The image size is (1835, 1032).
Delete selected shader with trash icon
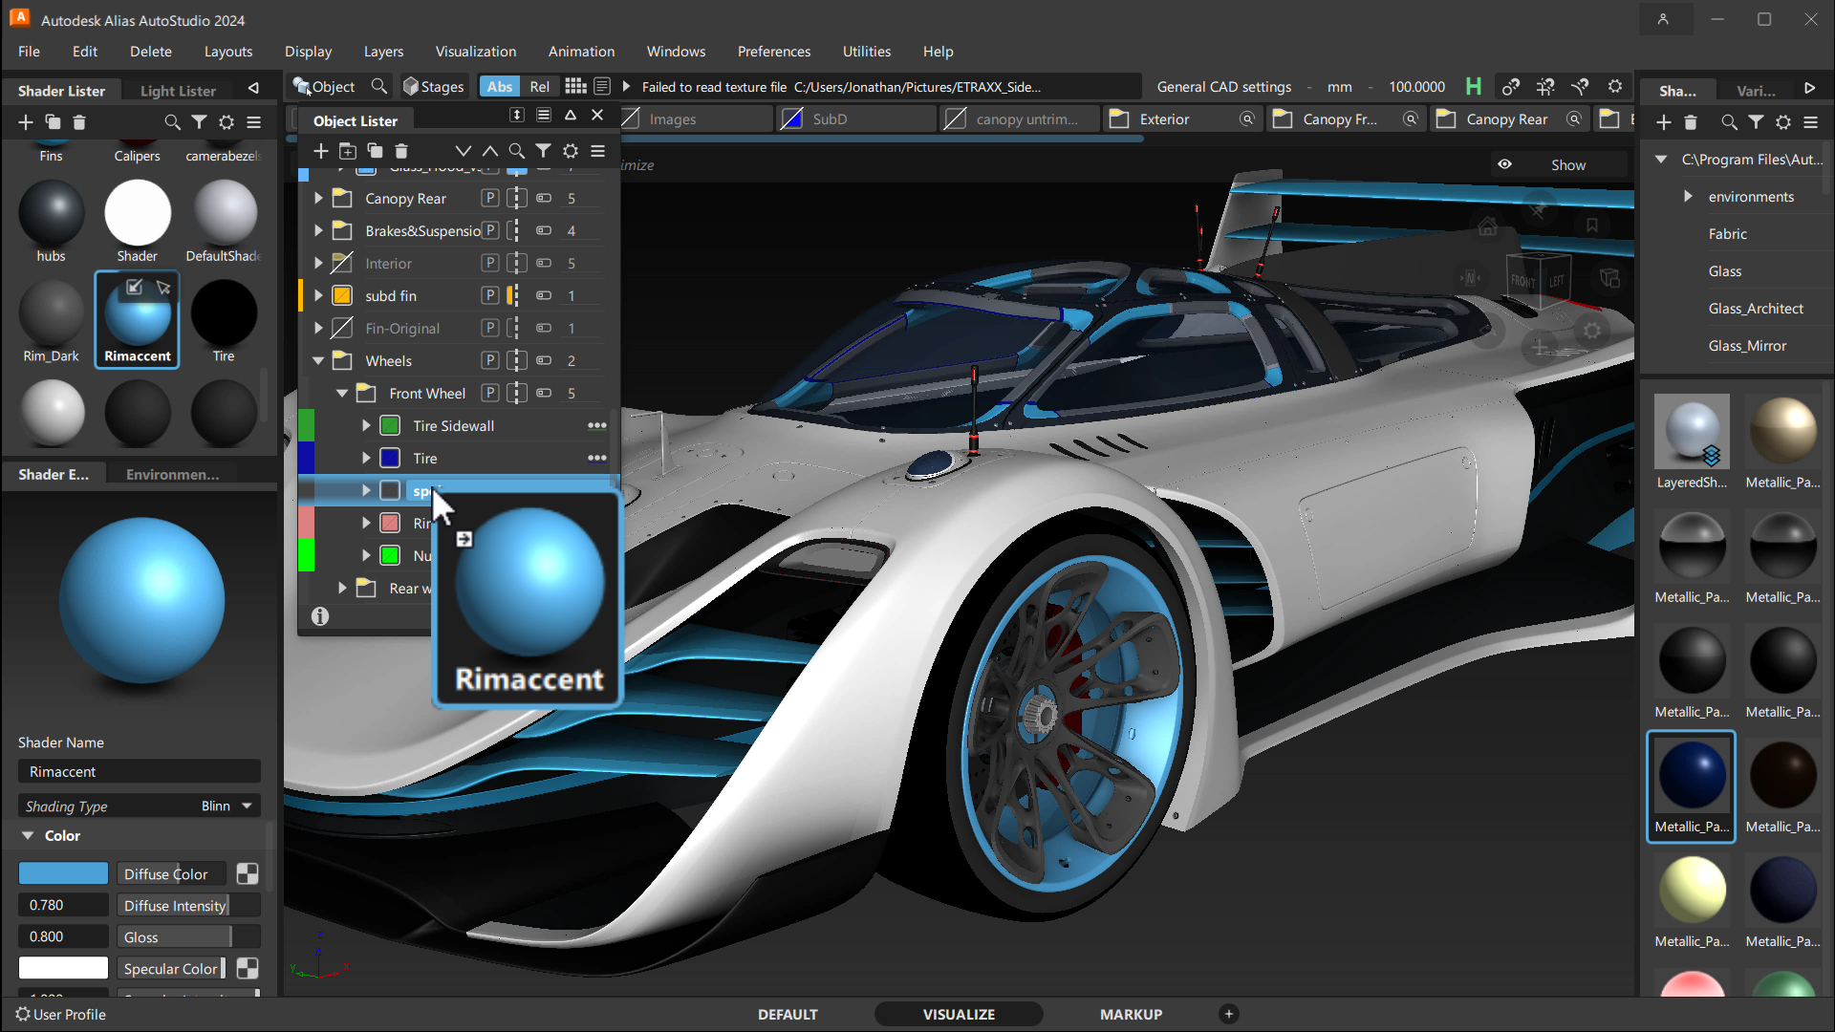(x=79, y=122)
